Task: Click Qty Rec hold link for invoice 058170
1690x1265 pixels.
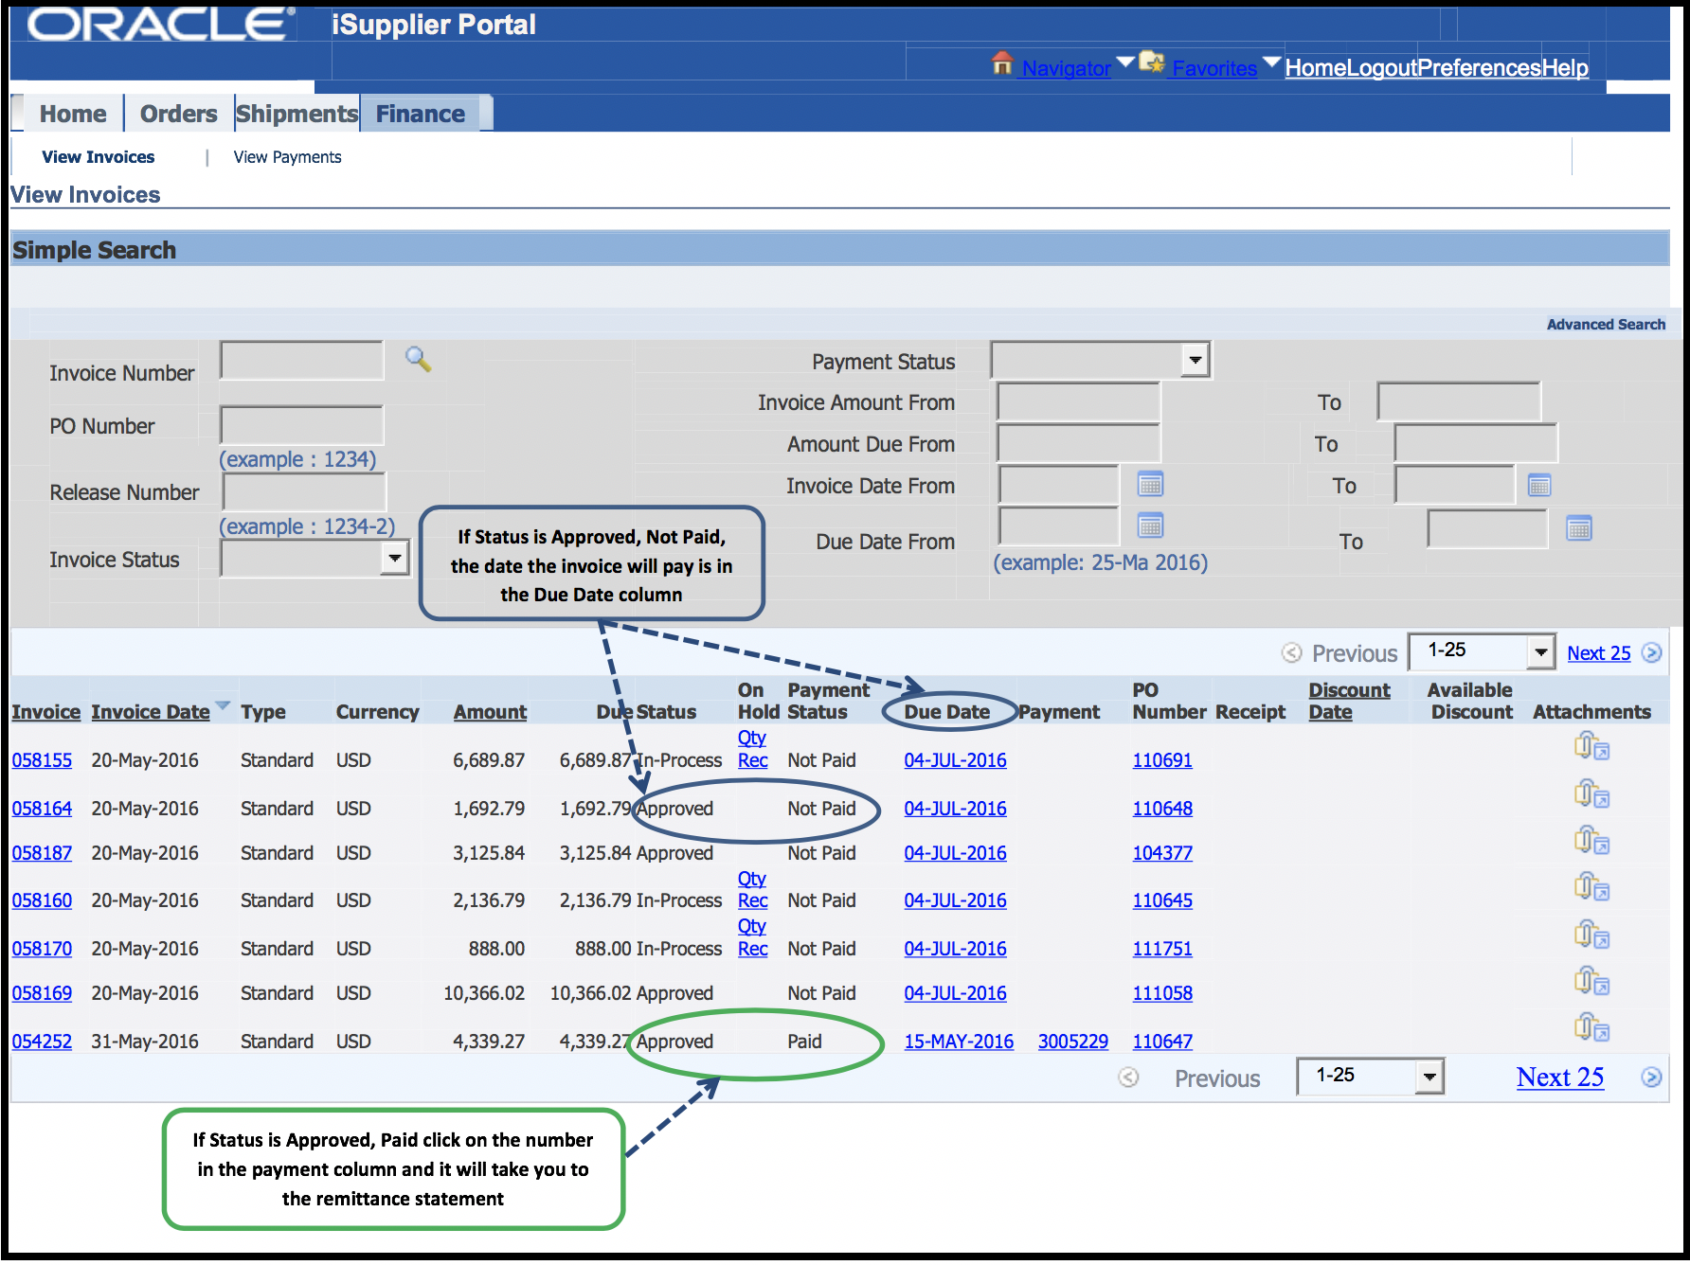Action: click(x=752, y=937)
